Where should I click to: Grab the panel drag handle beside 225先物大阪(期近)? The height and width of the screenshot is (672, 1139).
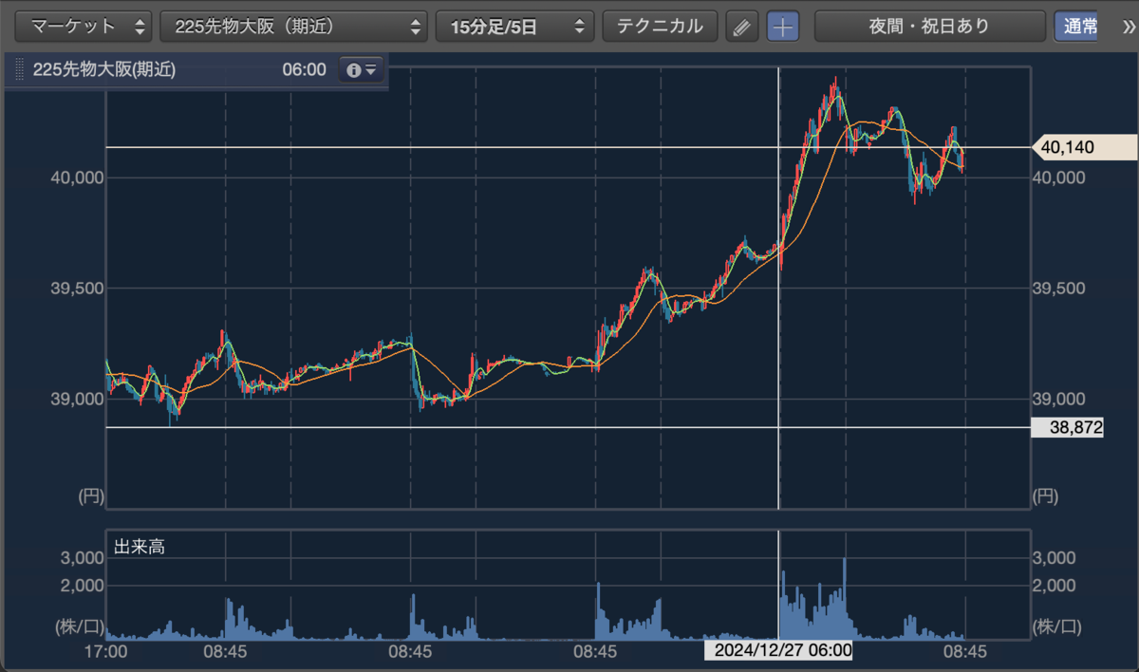point(19,70)
